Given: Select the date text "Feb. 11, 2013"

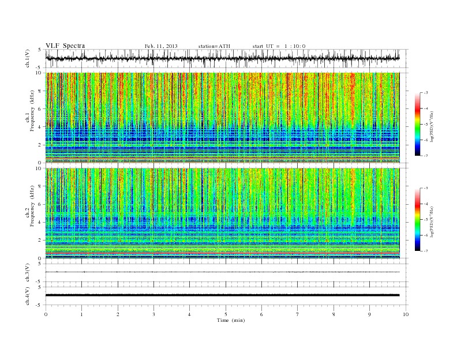Looking at the screenshot, I should click(161, 46).
